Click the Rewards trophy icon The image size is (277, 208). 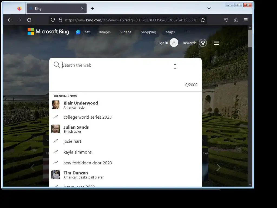point(203,43)
